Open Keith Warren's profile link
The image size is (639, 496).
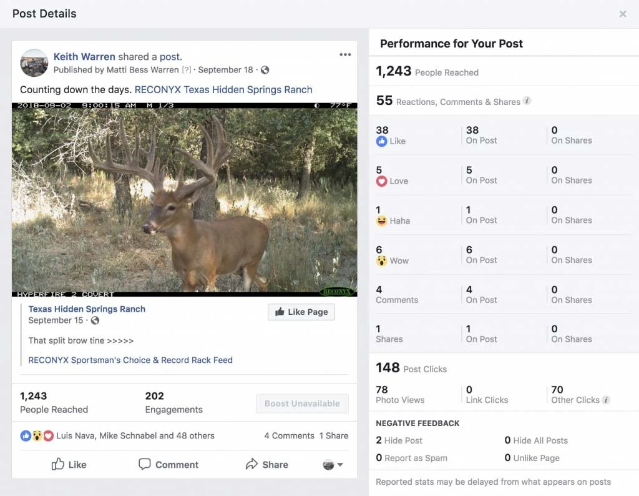(x=84, y=57)
